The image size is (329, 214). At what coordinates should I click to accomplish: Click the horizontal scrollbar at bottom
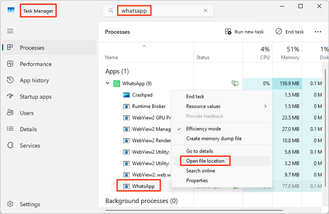coord(194,210)
